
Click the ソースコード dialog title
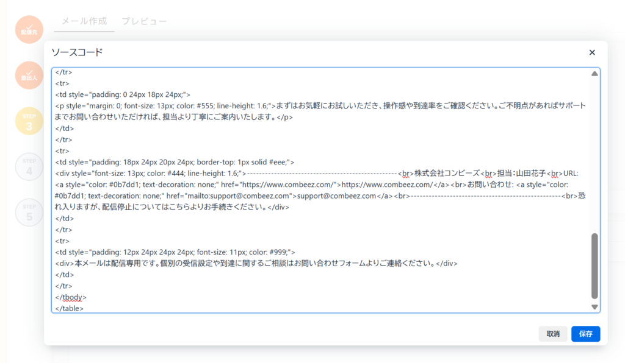[77, 52]
